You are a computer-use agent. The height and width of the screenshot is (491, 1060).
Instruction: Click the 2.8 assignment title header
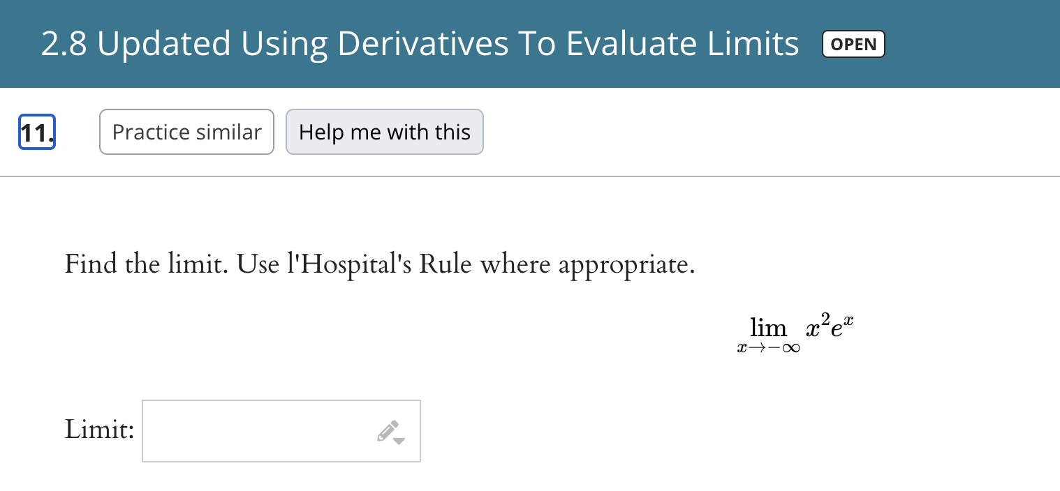420,43
